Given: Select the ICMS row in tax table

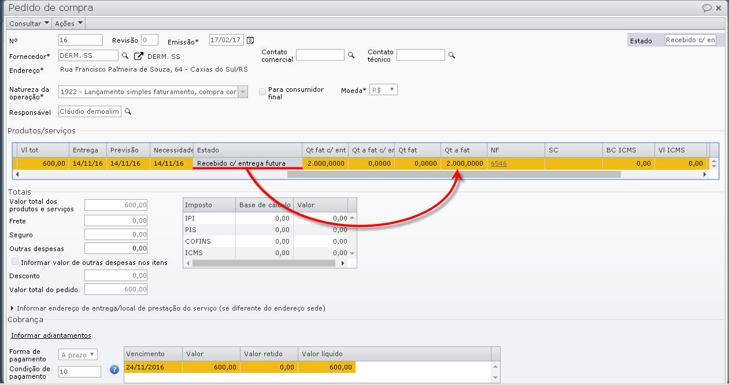Looking at the screenshot, I should point(266,253).
